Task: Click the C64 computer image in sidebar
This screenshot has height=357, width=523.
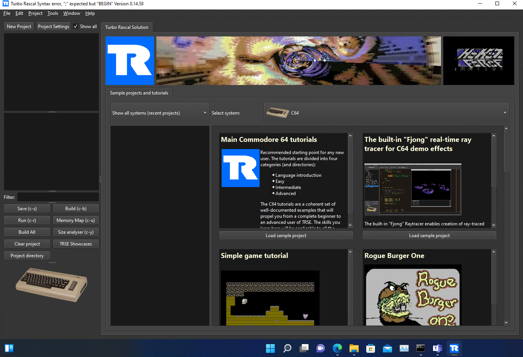Action: coord(52,285)
